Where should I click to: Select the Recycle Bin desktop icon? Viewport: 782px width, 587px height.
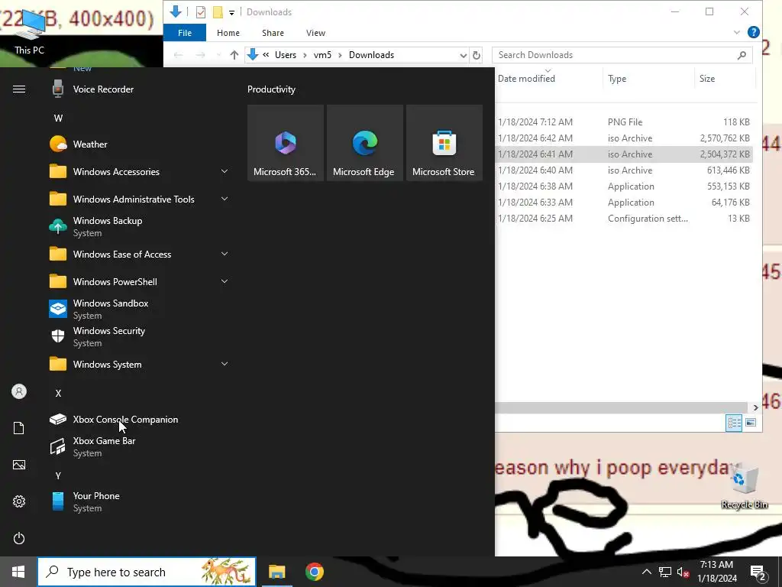click(744, 487)
